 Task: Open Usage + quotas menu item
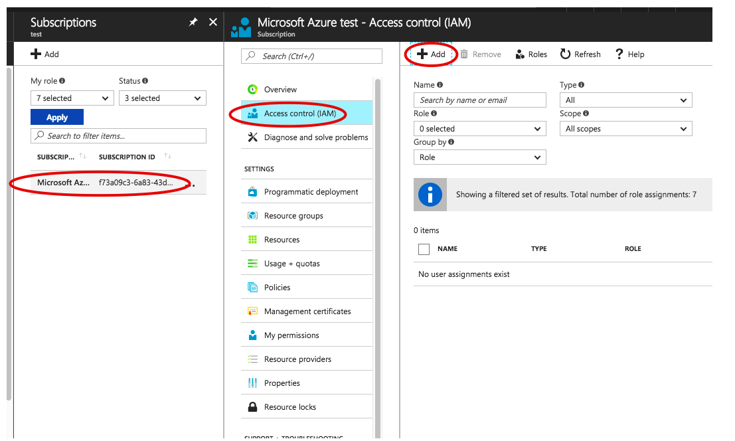[307, 264]
